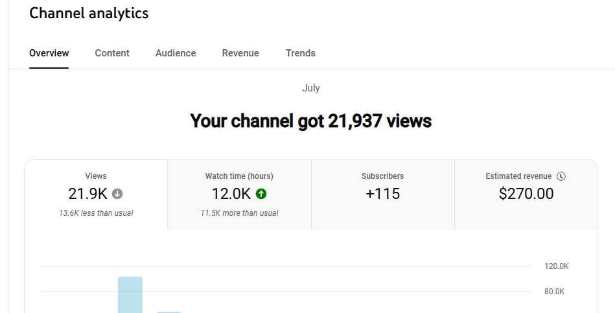The height and width of the screenshot is (313, 615).
Task: Select the Trends tab
Action: 301,53
